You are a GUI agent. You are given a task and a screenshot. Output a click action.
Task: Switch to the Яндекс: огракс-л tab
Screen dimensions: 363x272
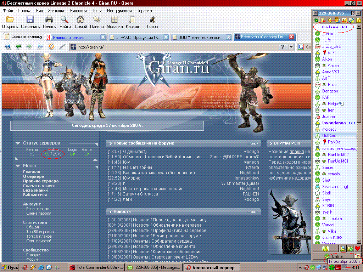[76, 37]
